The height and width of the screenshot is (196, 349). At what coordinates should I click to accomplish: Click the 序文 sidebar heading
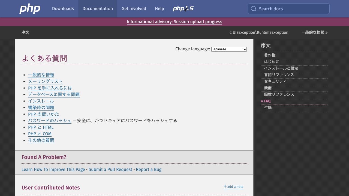[x=266, y=45]
